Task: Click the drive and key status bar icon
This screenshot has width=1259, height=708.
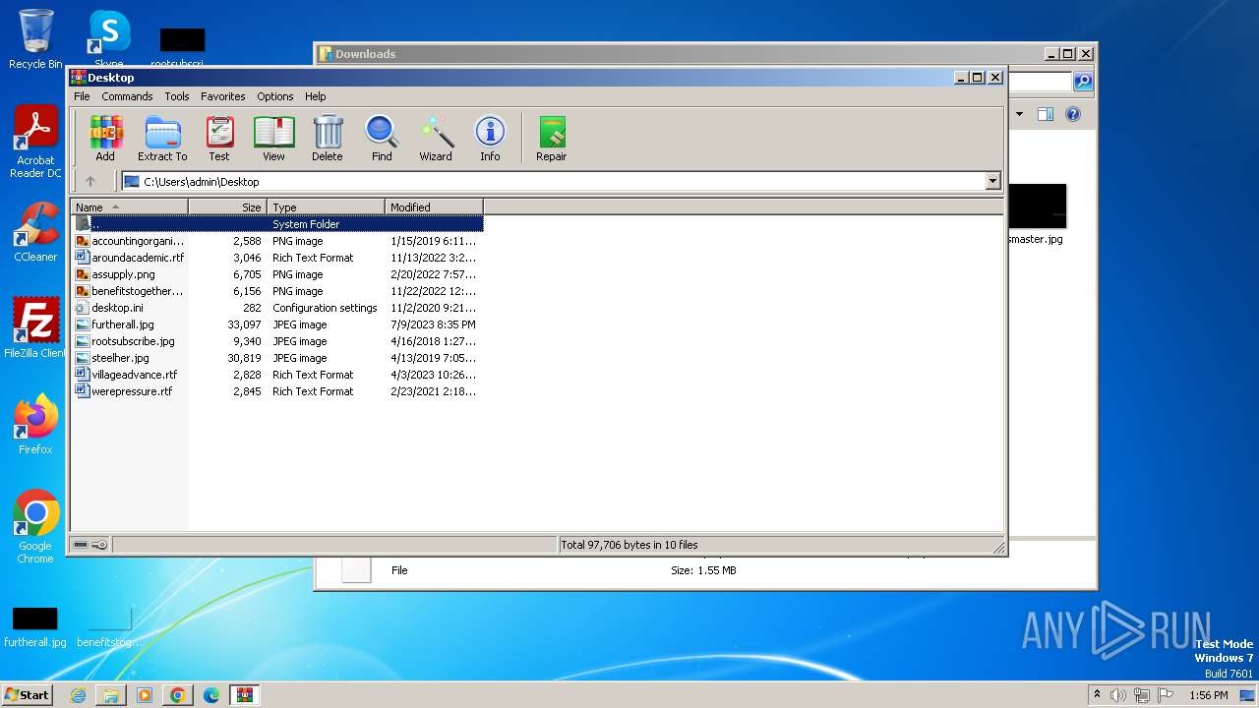Action: [x=90, y=545]
